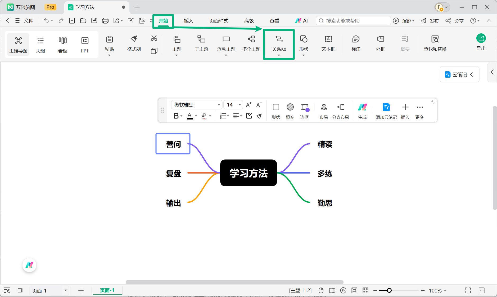Viewport: 497px width, 297px height.
Task: Click the highlight color pen
Action: tap(204, 116)
